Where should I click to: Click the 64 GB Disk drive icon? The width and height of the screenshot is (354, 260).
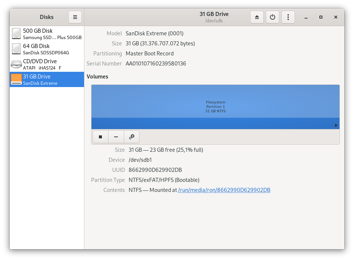click(x=16, y=49)
